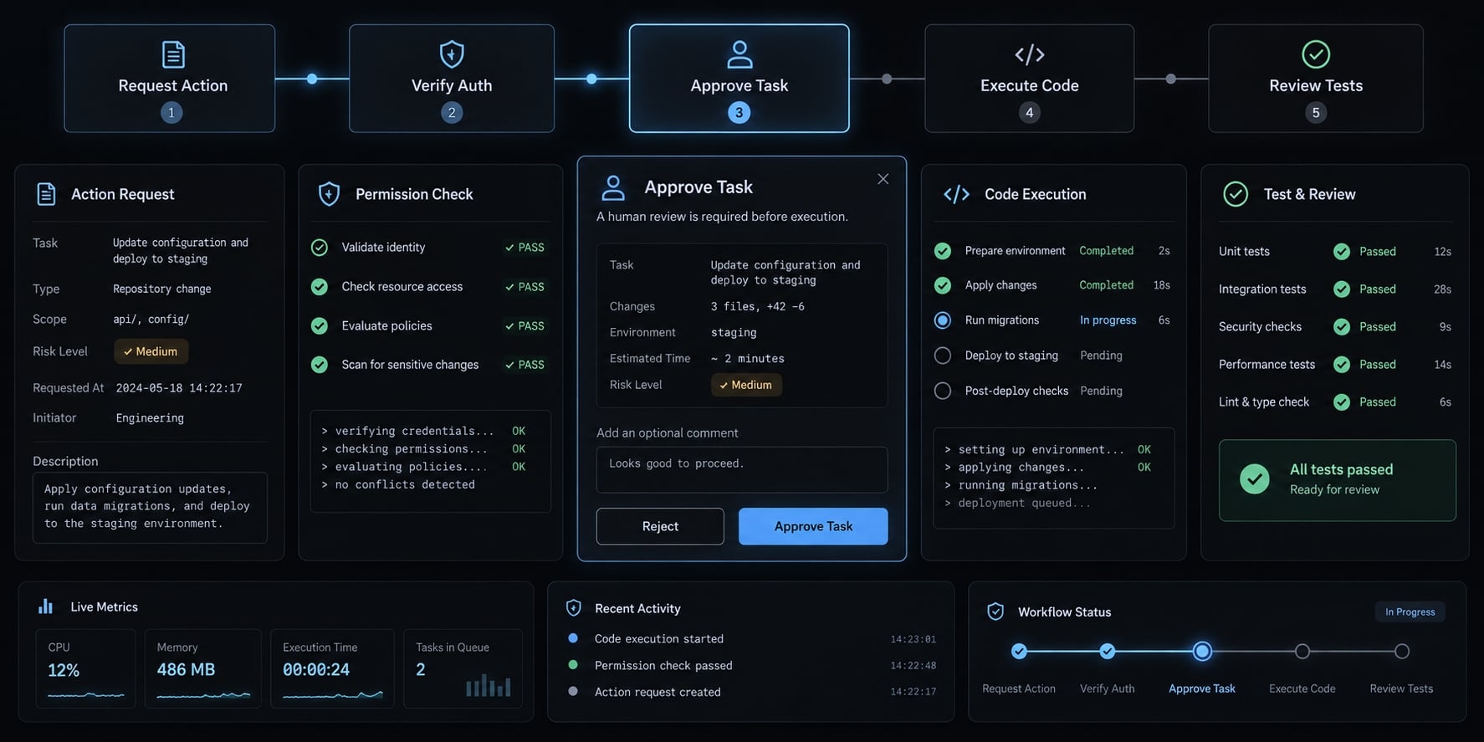The image size is (1484, 742).
Task: Select the Run migrations radio indicator
Action: (x=942, y=320)
